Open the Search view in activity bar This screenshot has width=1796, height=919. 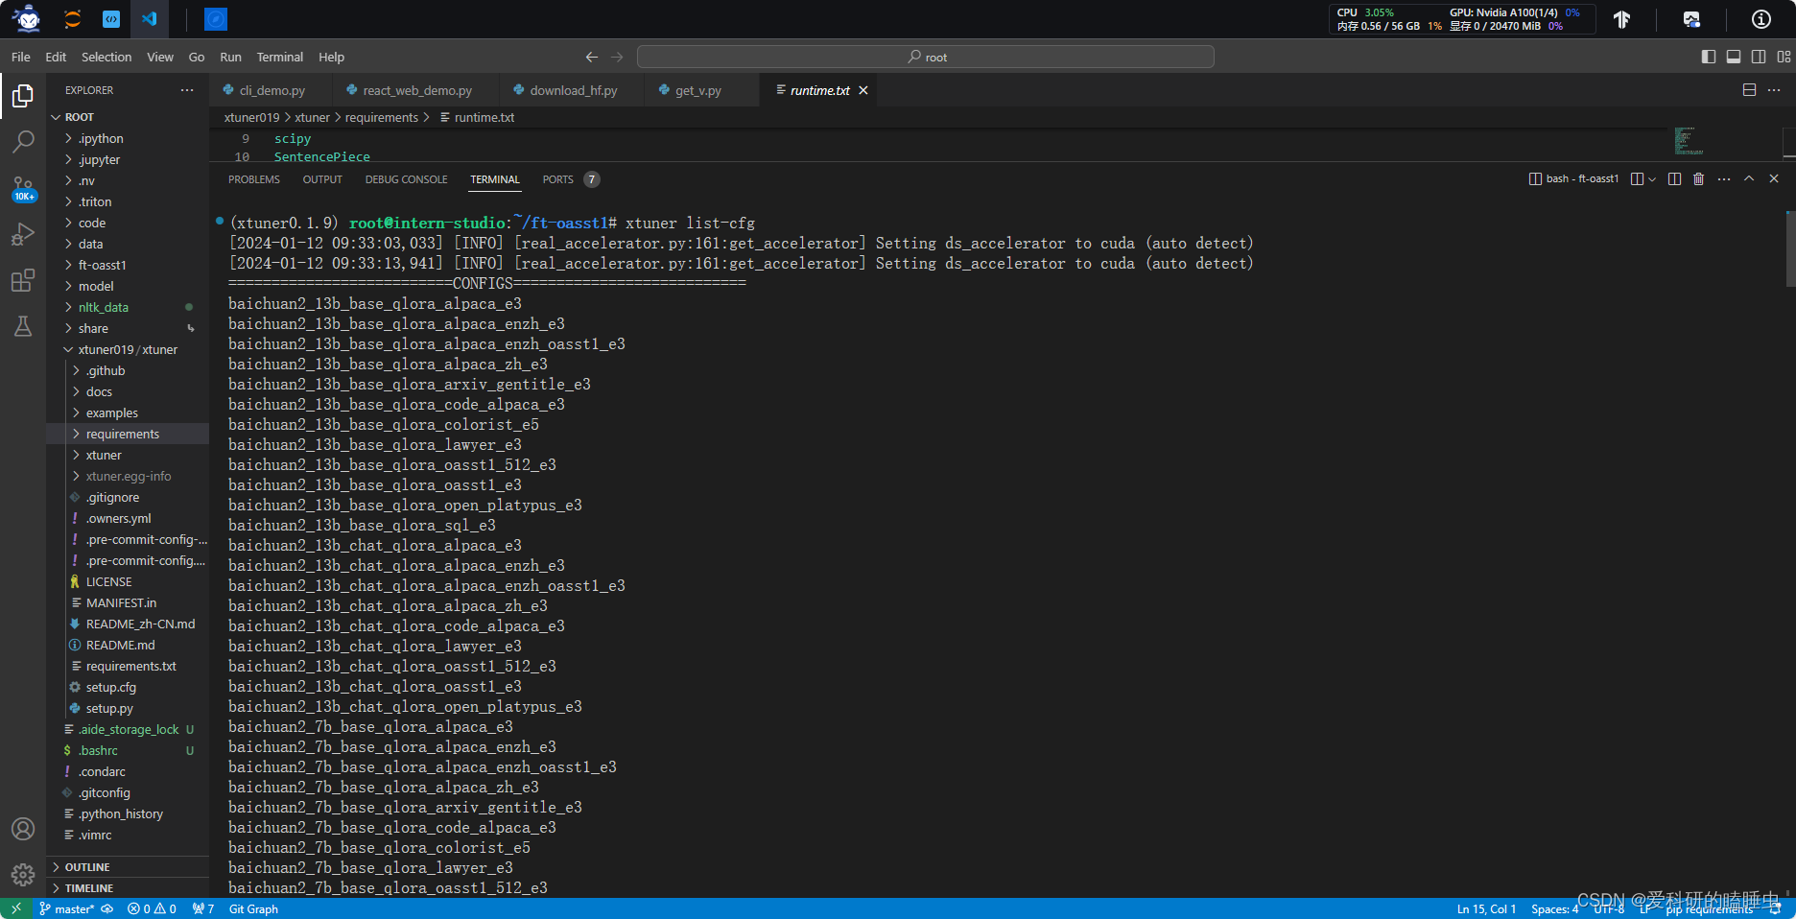pyautogui.click(x=23, y=142)
